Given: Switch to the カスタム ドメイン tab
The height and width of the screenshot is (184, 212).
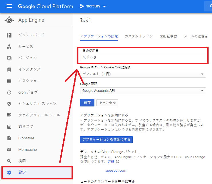Looking at the screenshot, I should coord(139,36).
